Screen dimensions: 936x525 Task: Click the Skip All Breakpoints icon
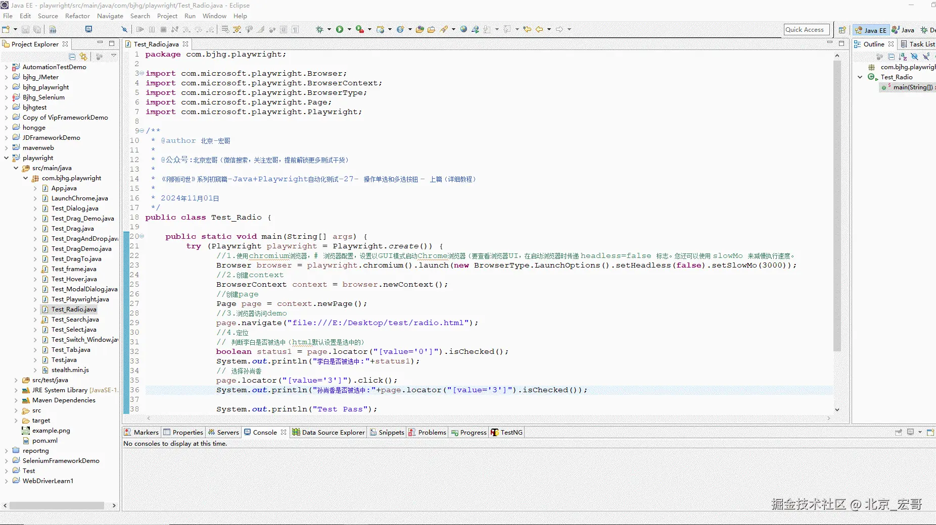click(x=124, y=29)
